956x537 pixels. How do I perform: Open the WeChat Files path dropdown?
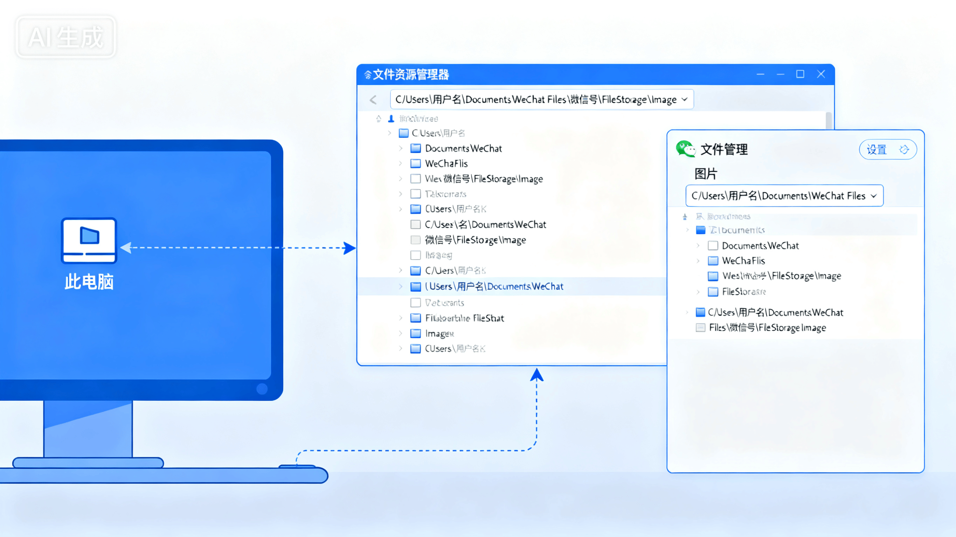[874, 196]
